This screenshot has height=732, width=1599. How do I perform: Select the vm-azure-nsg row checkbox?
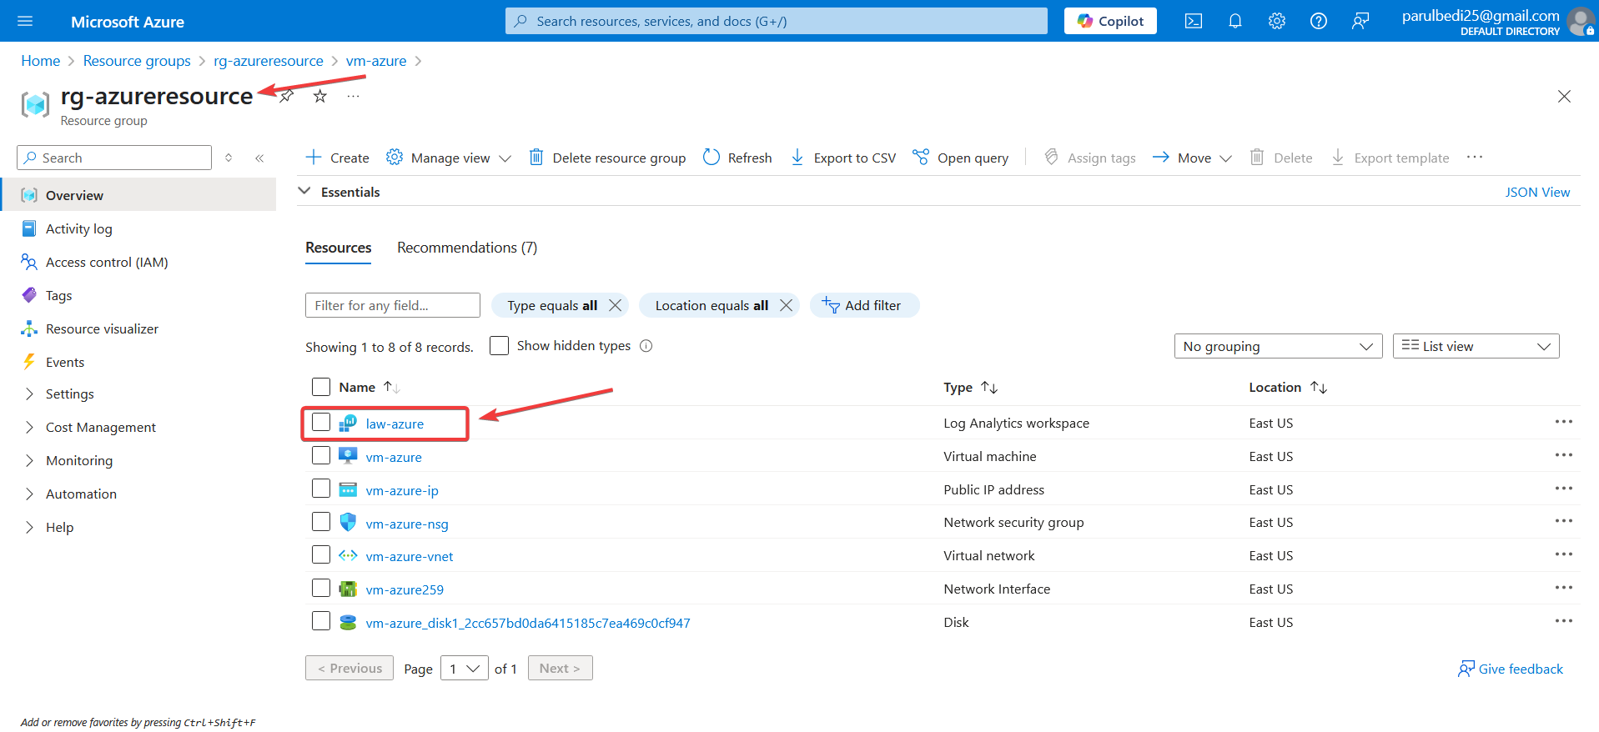tap(321, 521)
